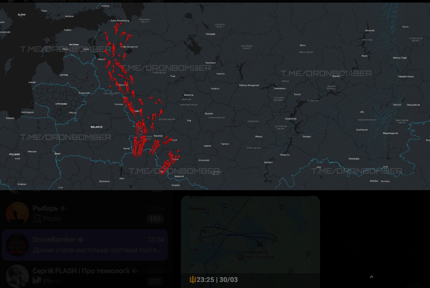Select the Сергій FLASH channel avatar
430x288 pixels.
tap(17, 275)
